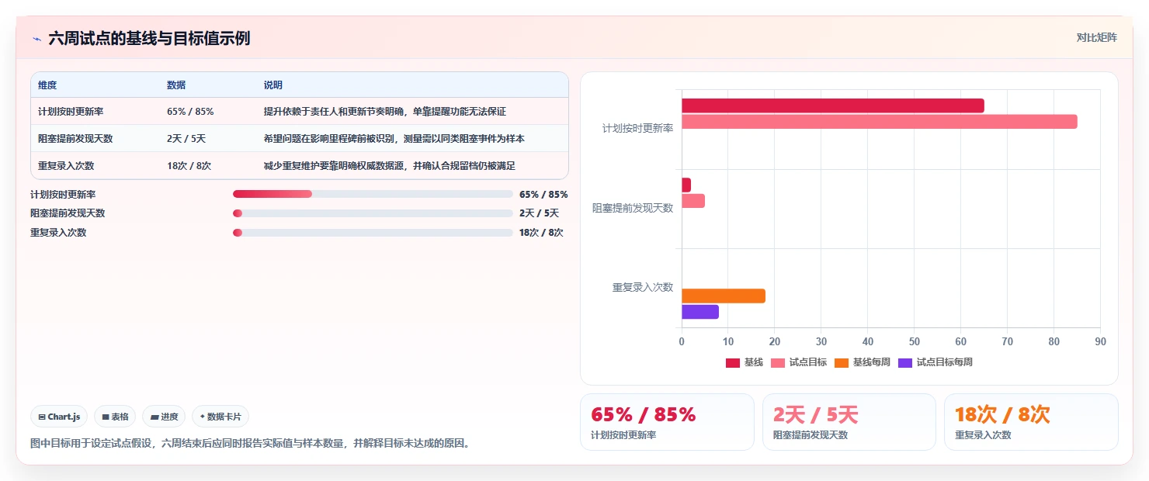Click the pink 试点目标 bar reaching 85
Image resolution: width=1149 pixels, height=481 pixels.
880,122
